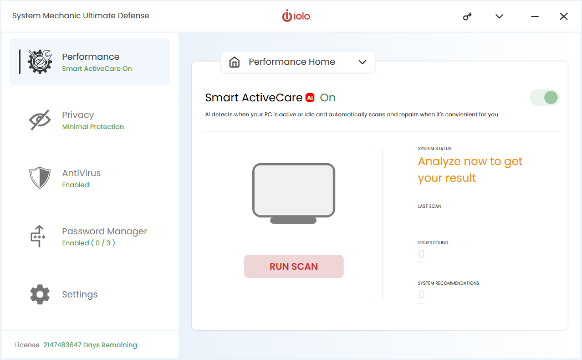Click the computer monitor illustration
Screen dimensions: 582x360
pos(294,193)
